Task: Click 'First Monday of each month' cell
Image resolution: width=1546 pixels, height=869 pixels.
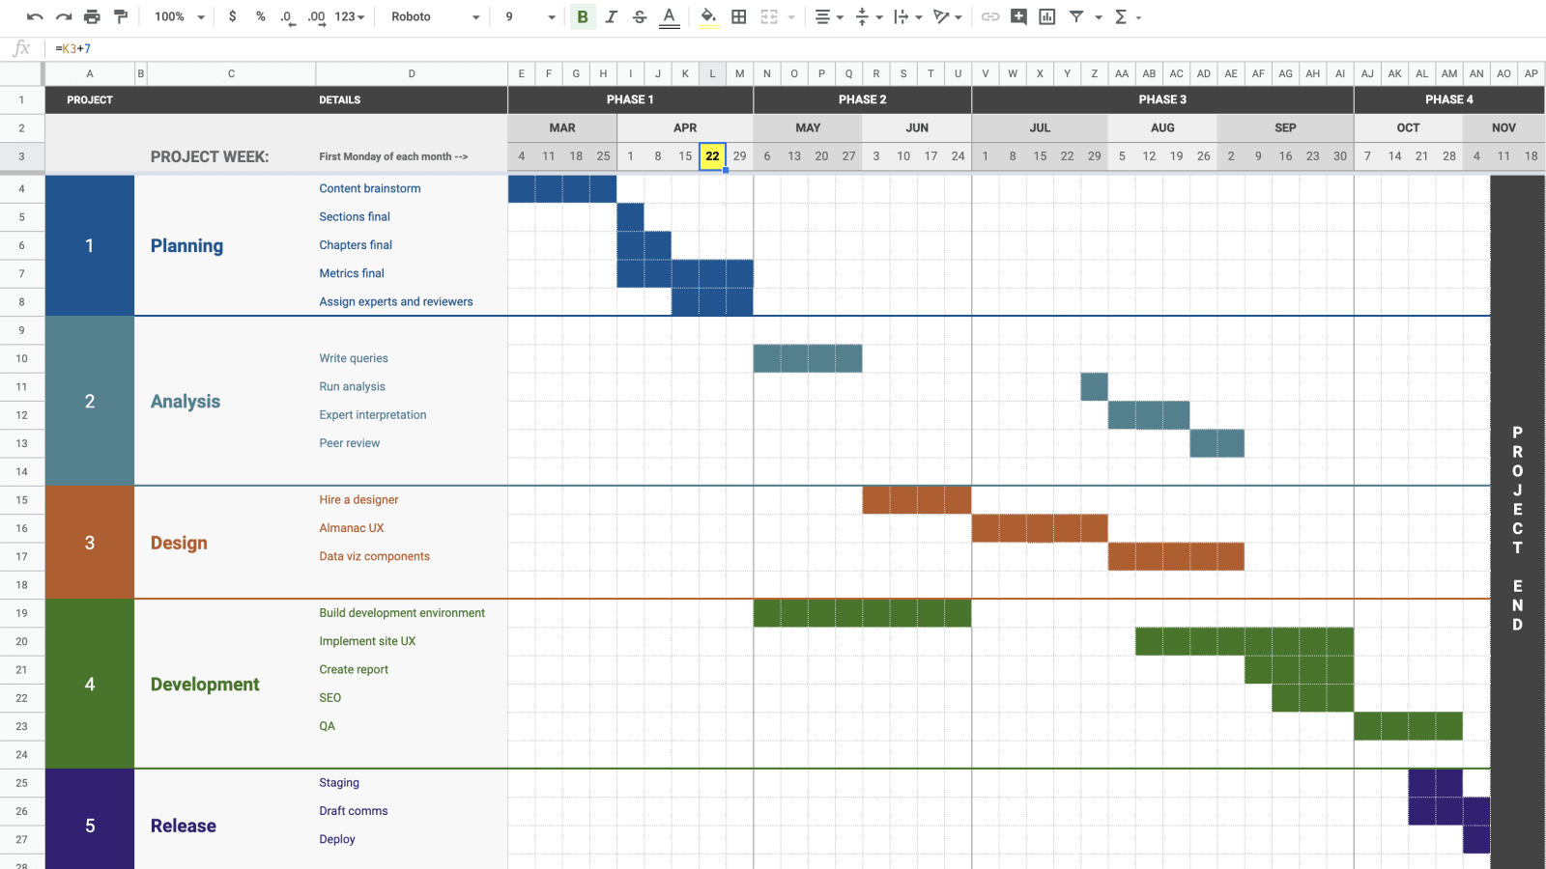Action: (x=393, y=156)
